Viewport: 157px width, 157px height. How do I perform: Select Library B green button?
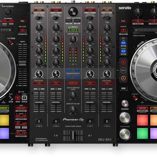[76, 30]
